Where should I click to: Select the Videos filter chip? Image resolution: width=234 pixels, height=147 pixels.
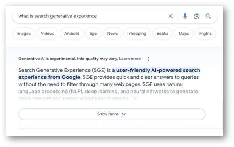(47, 34)
